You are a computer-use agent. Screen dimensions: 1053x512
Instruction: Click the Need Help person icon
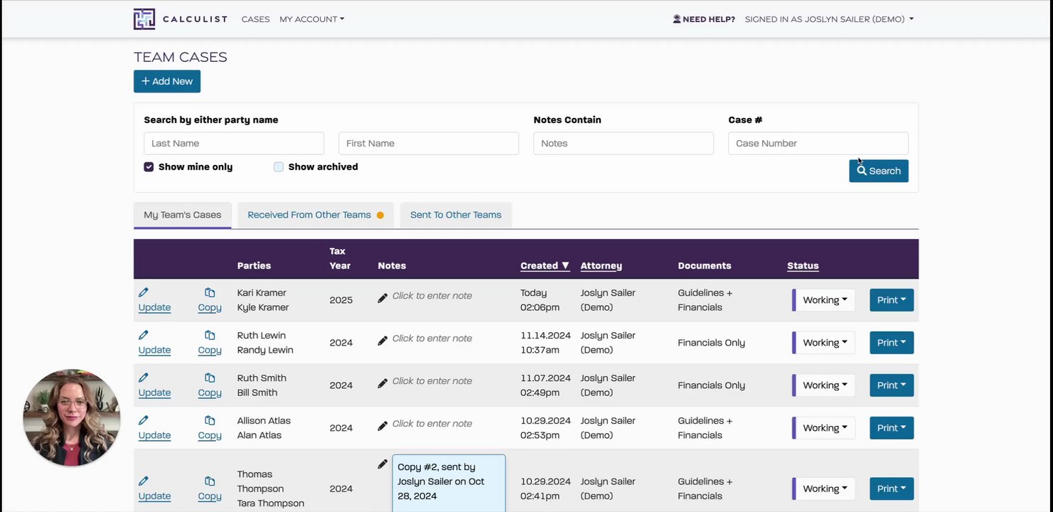coord(677,19)
